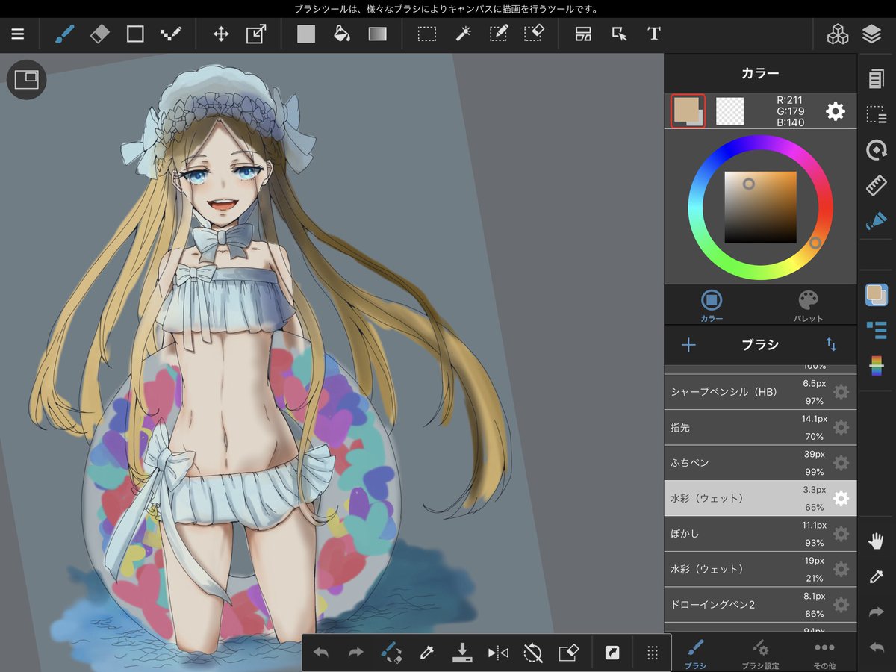The width and height of the screenshot is (896, 672).
Task: Select the foreground color swatch
Action: click(688, 112)
